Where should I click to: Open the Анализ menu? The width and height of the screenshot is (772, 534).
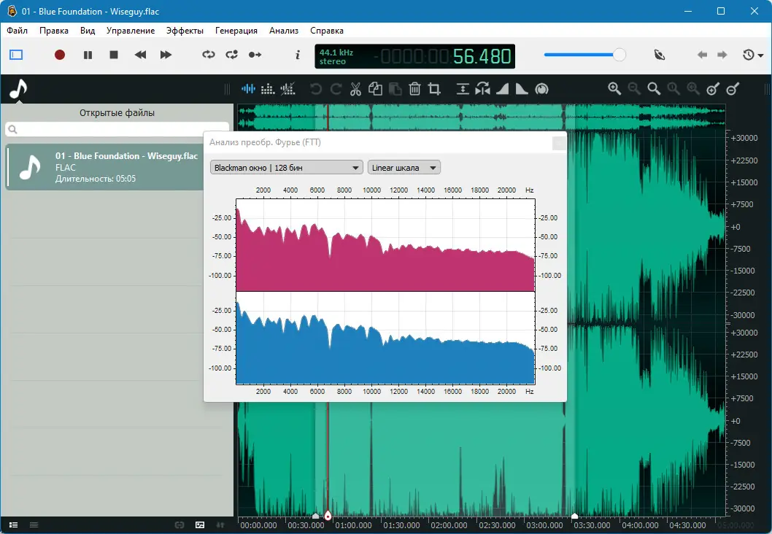click(284, 31)
